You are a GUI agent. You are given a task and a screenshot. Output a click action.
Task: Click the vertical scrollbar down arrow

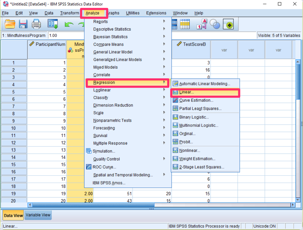point(298,200)
